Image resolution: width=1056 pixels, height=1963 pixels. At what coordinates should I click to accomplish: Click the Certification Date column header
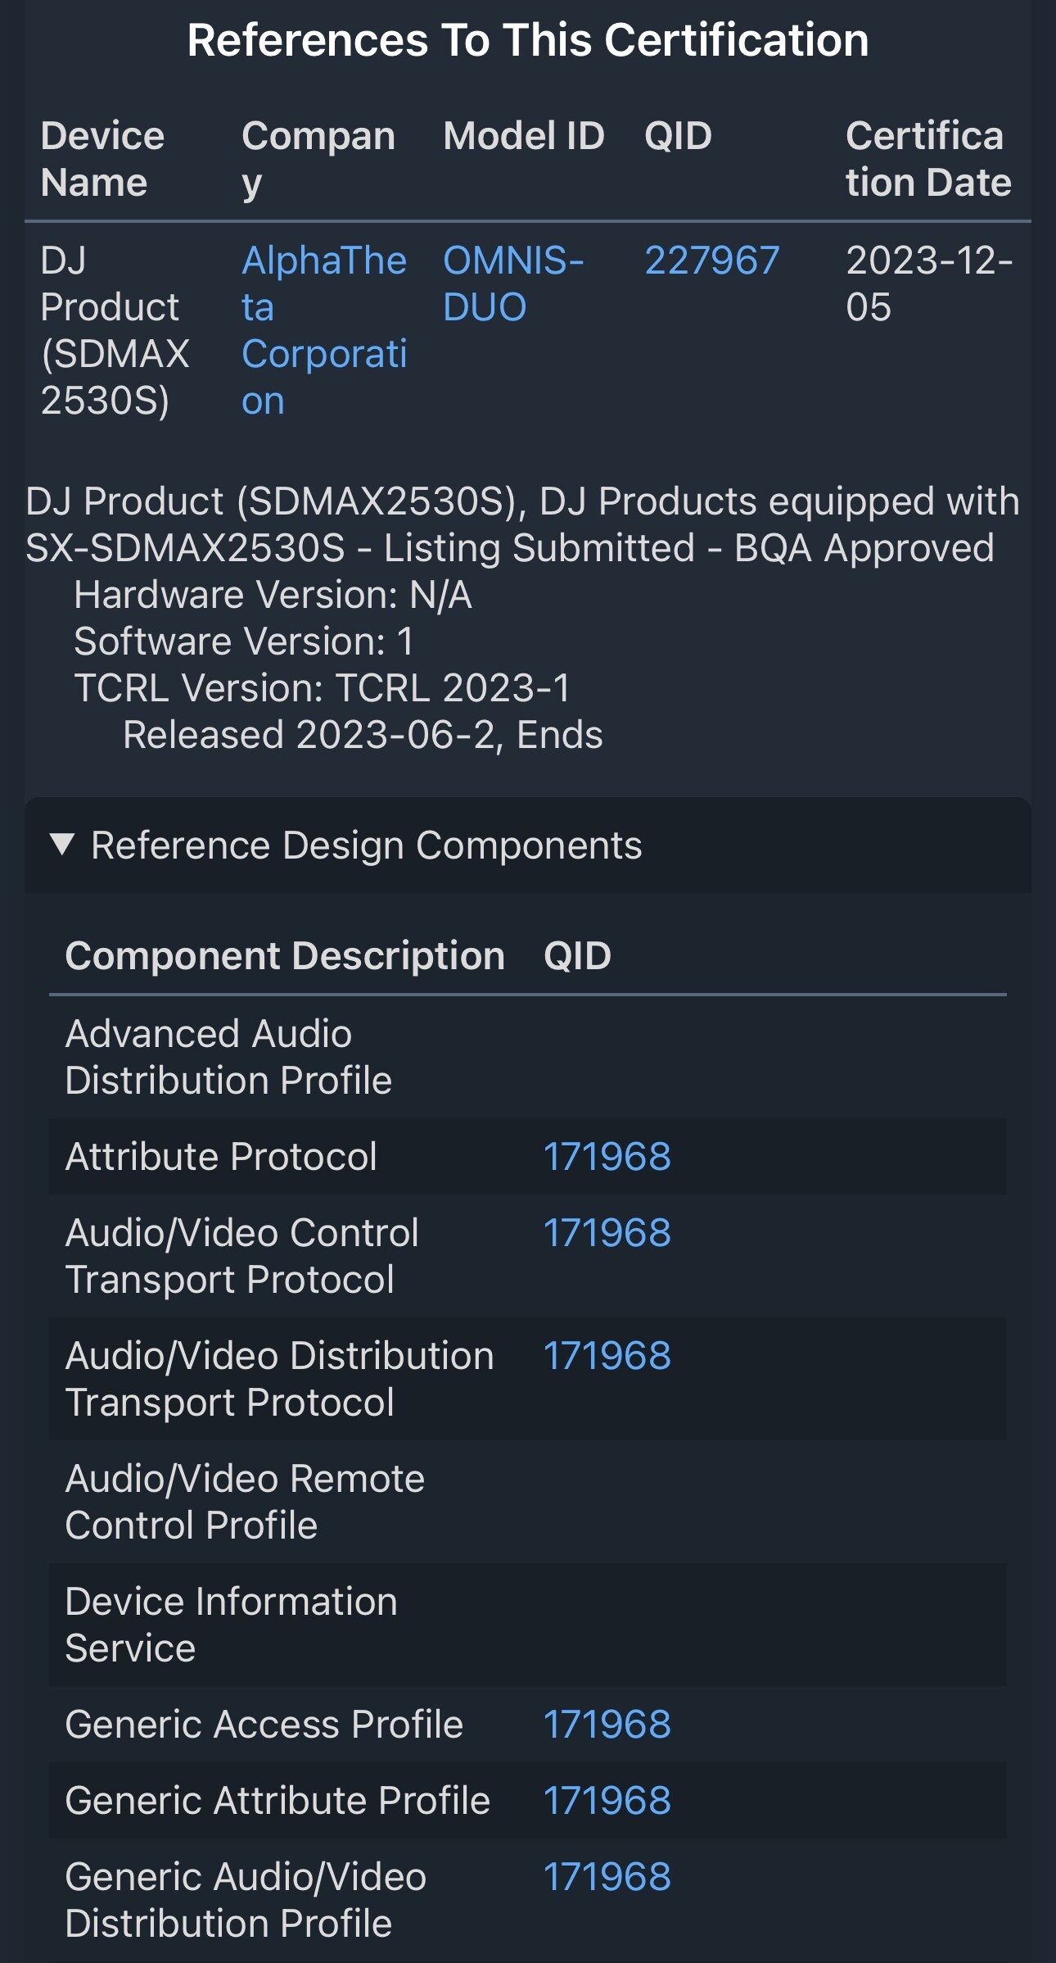tap(928, 159)
